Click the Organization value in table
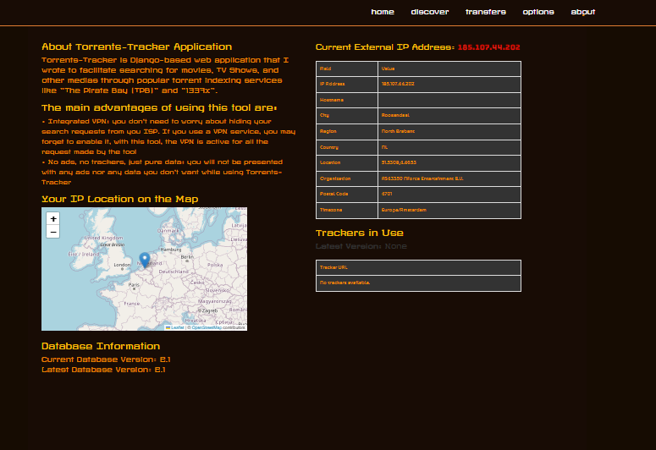This screenshot has width=656, height=450. (x=422, y=178)
